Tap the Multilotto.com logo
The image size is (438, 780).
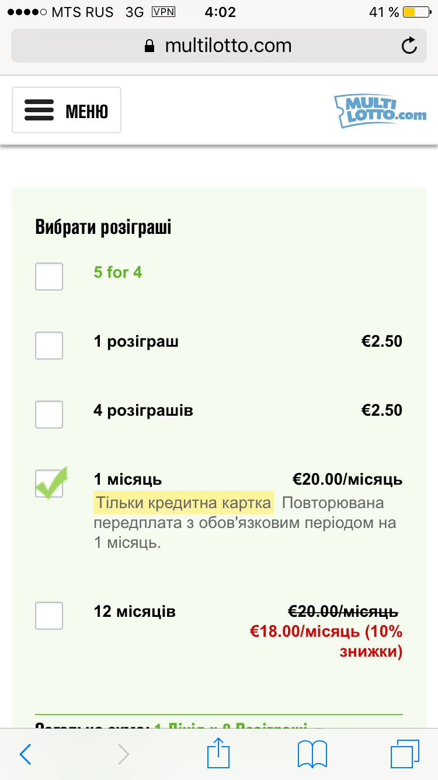[380, 111]
